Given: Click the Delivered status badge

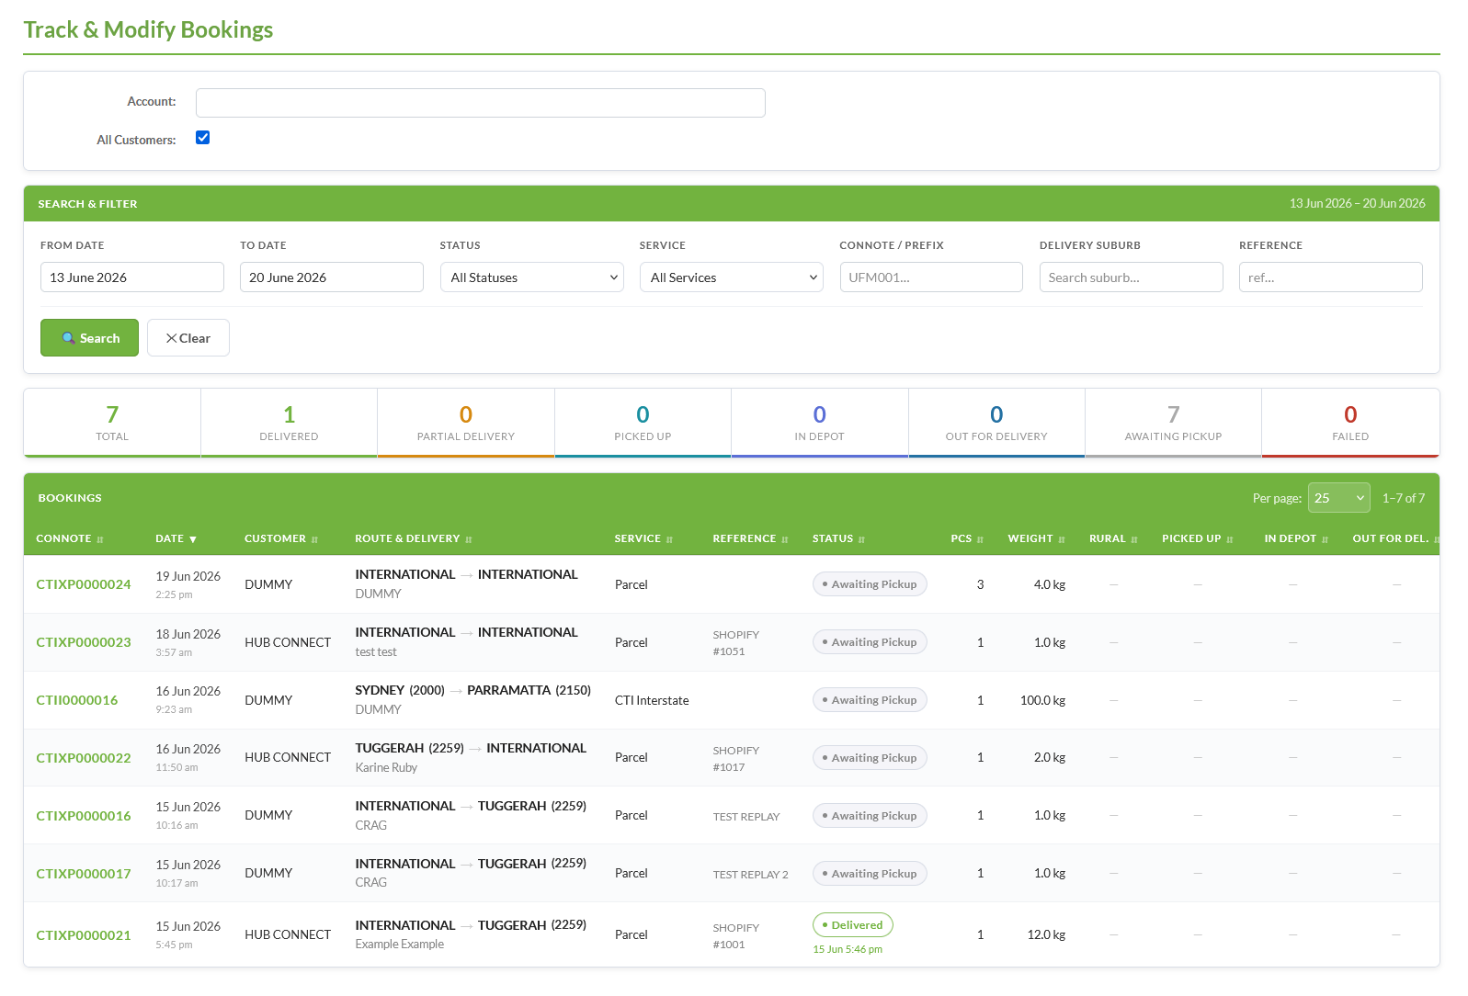Looking at the screenshot, I should coord(853,925).
